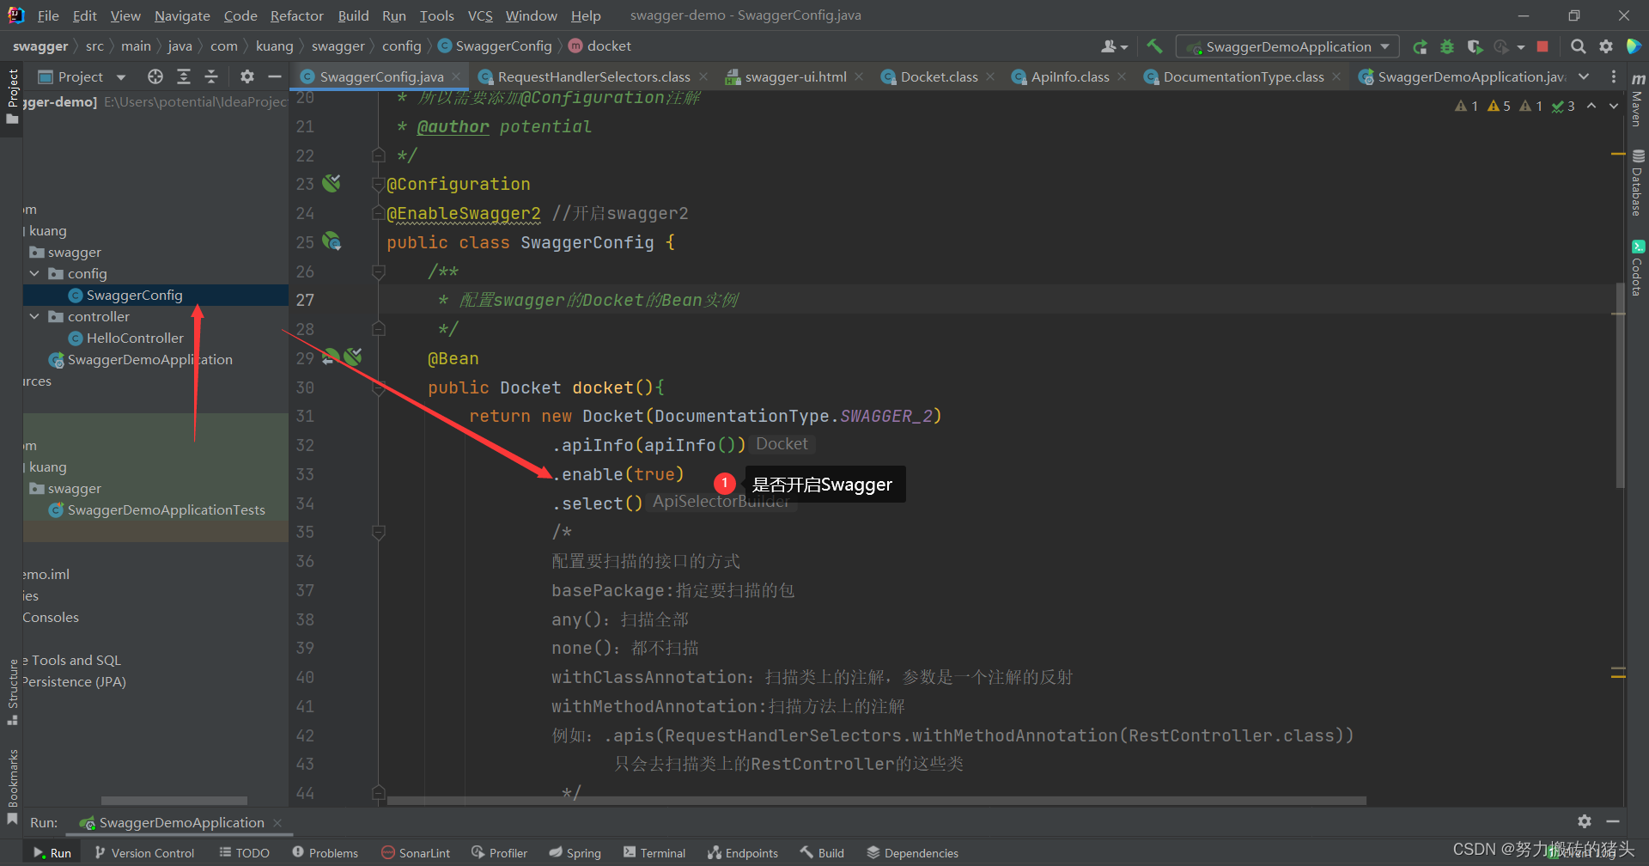Click the inspection warnings count widget
The image size is (1649, 866).
(x=1513, y=106)
